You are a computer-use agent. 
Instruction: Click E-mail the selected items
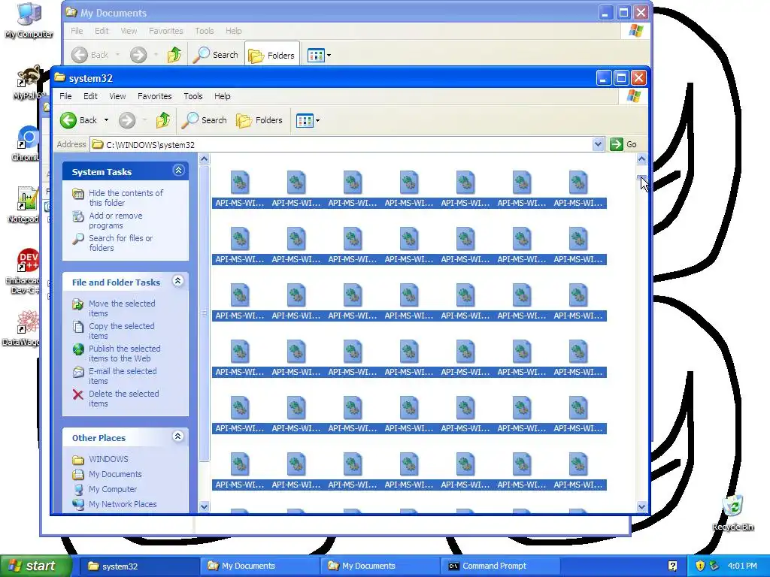[x=123, y=376]
